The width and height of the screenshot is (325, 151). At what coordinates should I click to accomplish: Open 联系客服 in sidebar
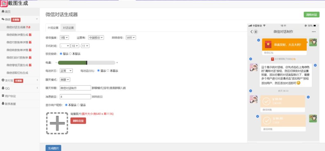click(x=20, y=104)
